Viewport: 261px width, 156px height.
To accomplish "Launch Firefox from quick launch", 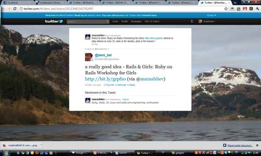I will [37, 153].
